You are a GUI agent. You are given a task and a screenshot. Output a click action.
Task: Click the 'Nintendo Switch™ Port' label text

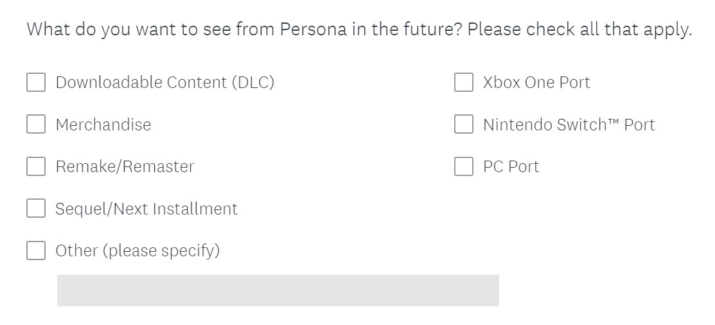coord(569,125)
